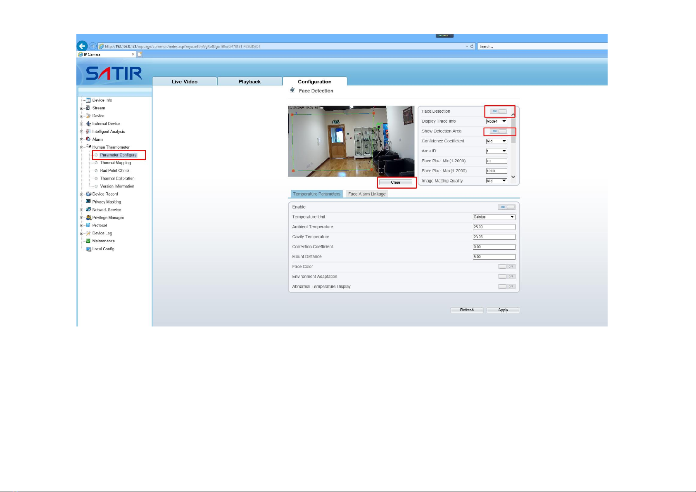Collapse the Human Thermometer tree node
The height and width of the screenshot is (492, 696).
point(81,147)
